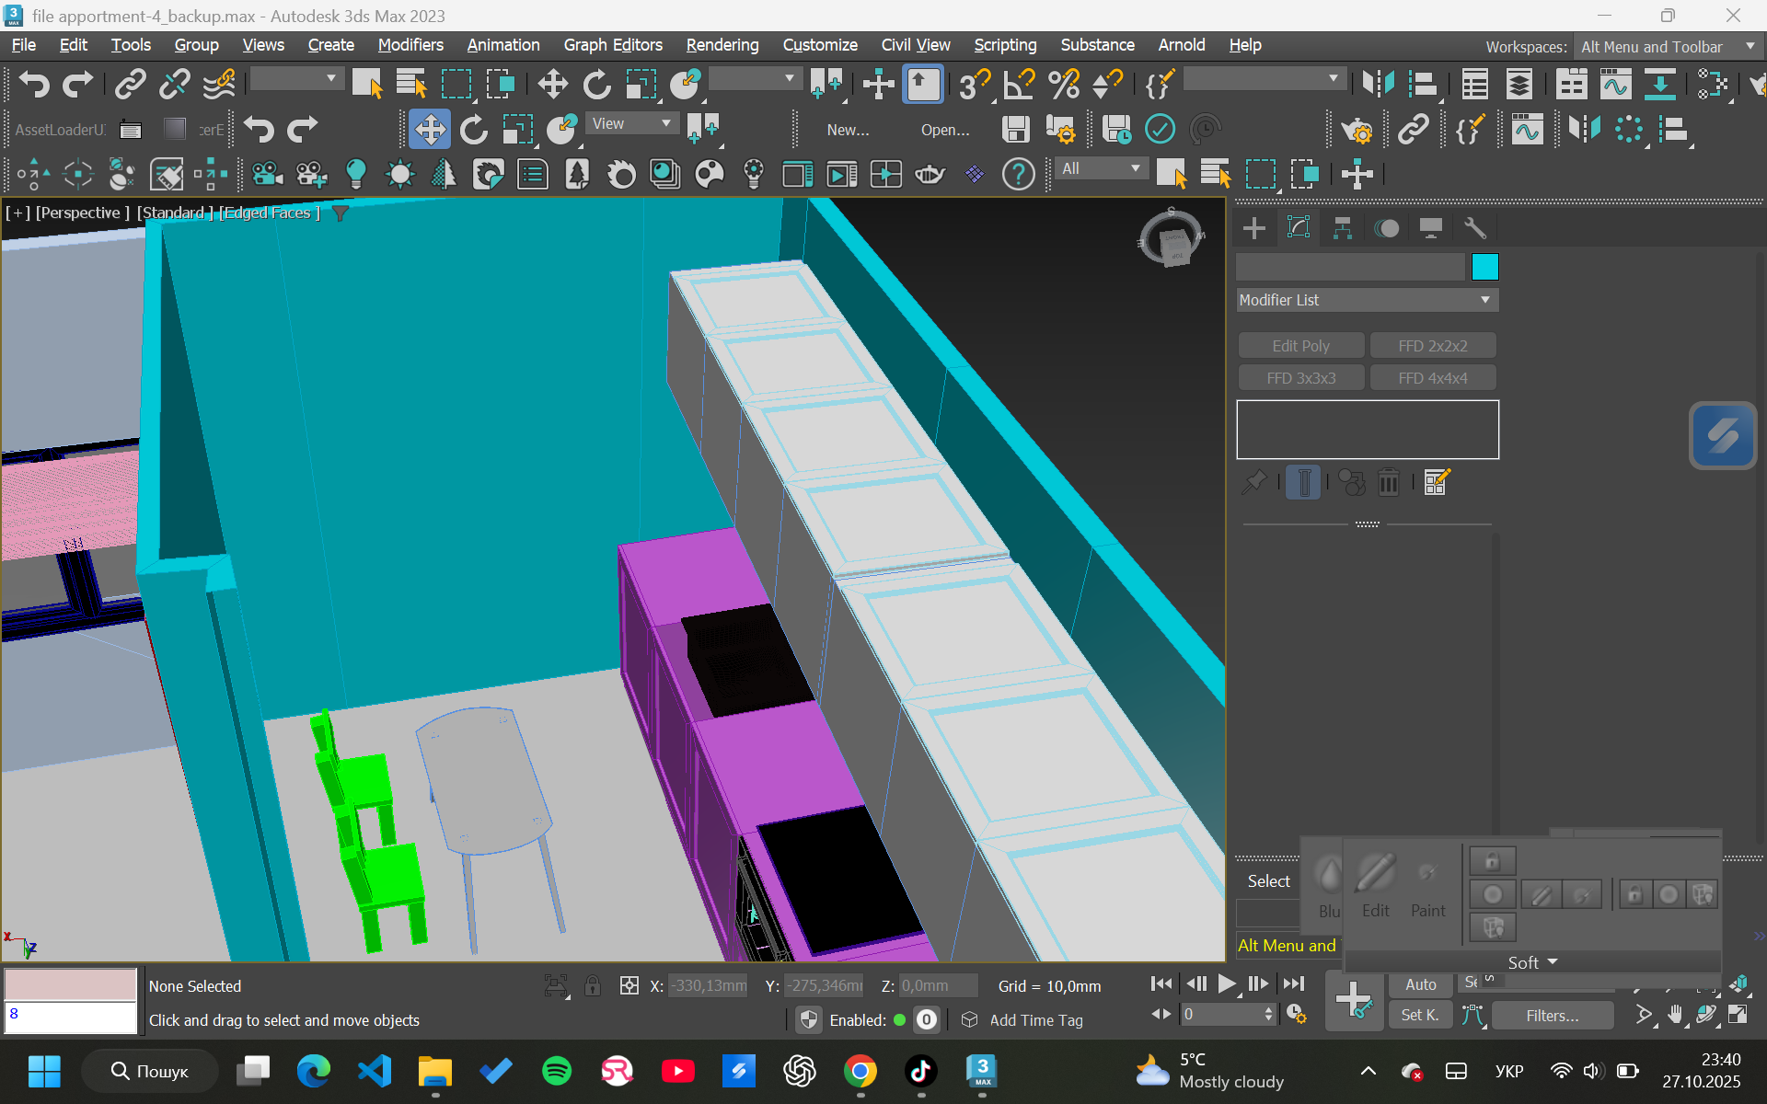Click the Play Animation button

1227,983
